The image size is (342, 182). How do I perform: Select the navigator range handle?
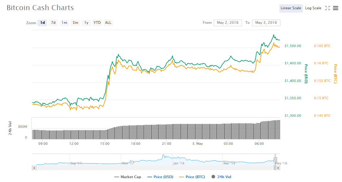click(275, 160)
